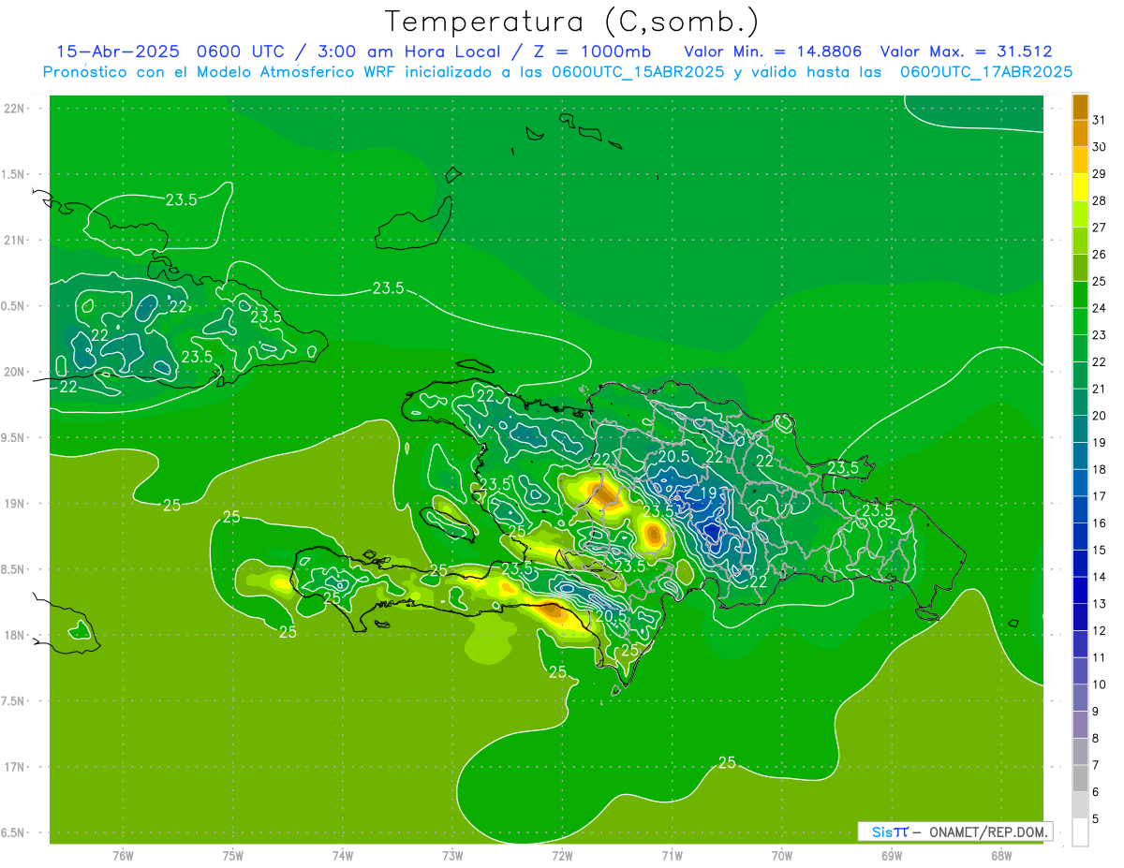Click the "76W" longitude axis label
This screenshot has height=868, width=1124.
click(123, 856)
